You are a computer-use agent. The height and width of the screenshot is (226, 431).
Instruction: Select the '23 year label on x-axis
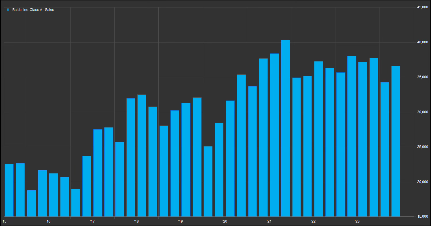(x=357, y=221)
